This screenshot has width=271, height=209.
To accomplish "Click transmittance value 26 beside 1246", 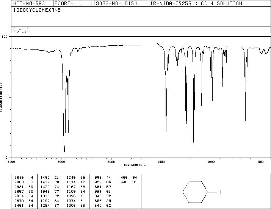I will point(83,178).
